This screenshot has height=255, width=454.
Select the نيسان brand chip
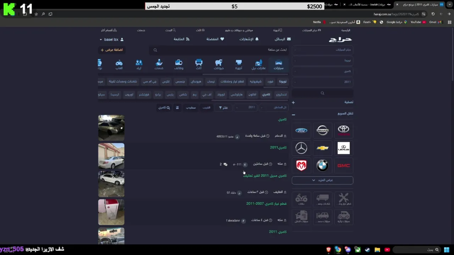pyautogui.click(x=211, y=81)
